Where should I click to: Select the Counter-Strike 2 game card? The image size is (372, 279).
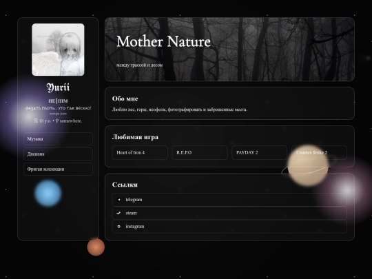[x=319, y=152]
